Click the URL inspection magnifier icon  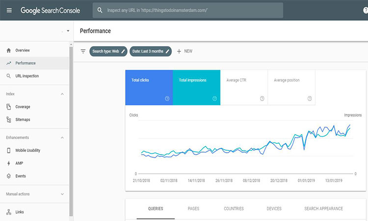9,76
